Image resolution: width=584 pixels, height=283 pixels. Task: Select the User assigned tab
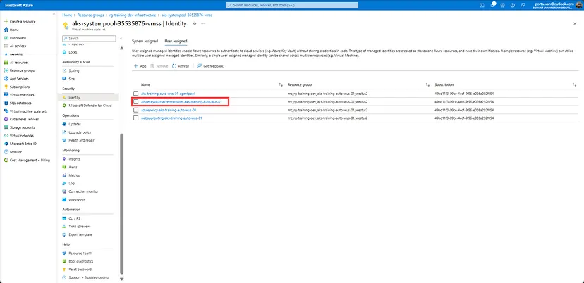click(x=176, y=41)
